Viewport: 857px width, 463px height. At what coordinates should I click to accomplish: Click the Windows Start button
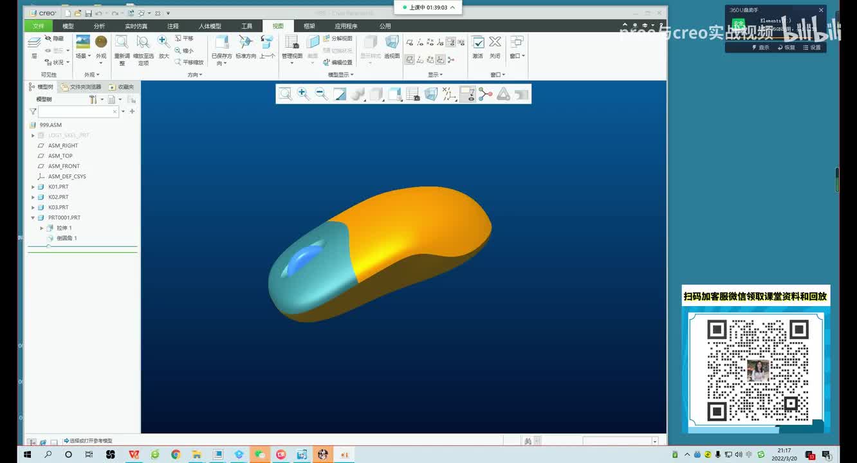click(x=28, y=455)
